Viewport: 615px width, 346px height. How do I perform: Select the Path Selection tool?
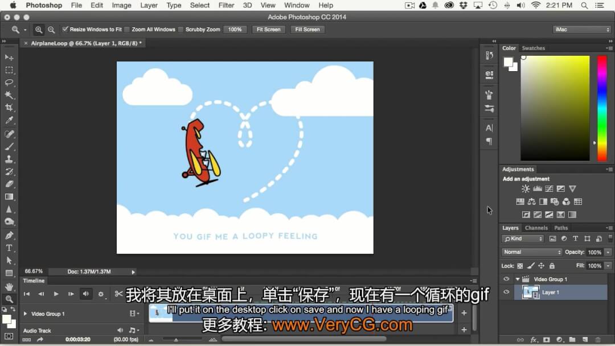pos(9,261)
